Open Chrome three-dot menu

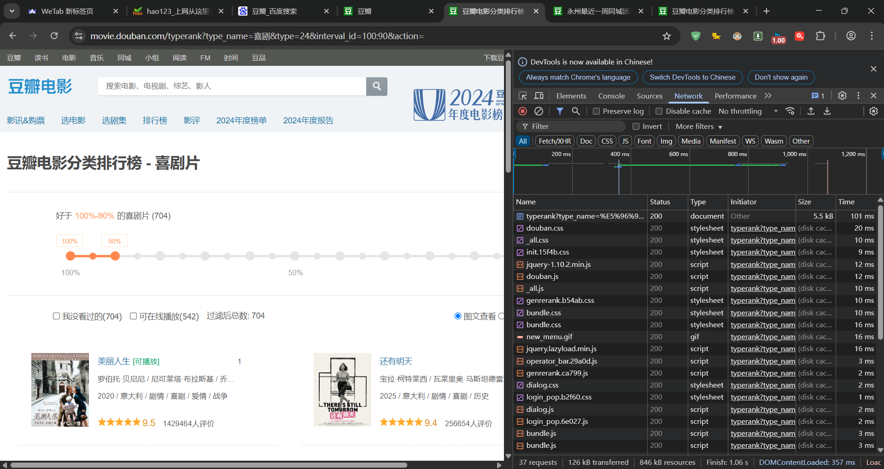click(x=872, y=36)
